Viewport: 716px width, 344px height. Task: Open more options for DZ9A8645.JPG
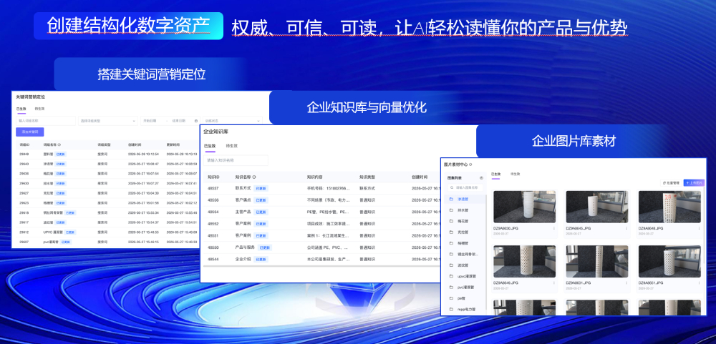pos(626,228)
